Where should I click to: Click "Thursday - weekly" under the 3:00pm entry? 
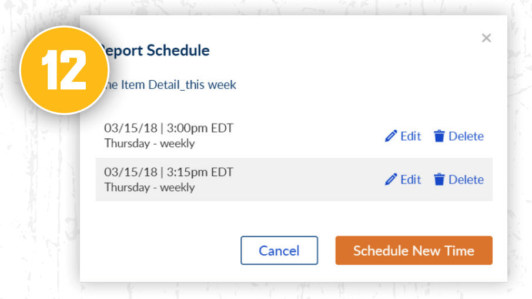pos(149,143)
